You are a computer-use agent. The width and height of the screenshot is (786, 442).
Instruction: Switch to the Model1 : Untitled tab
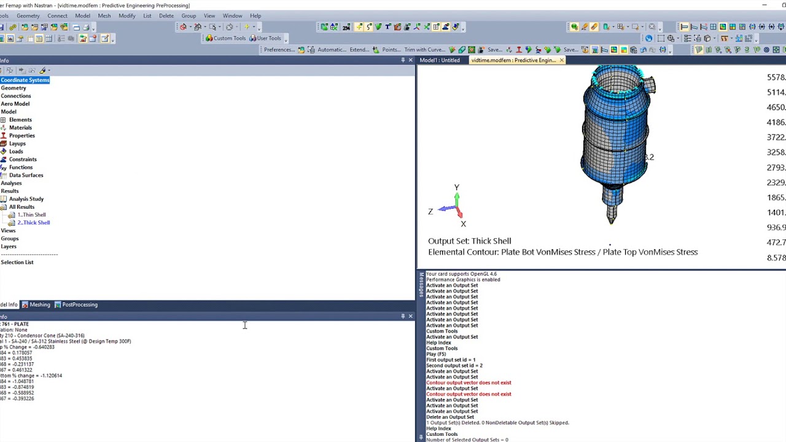[440, 60]
